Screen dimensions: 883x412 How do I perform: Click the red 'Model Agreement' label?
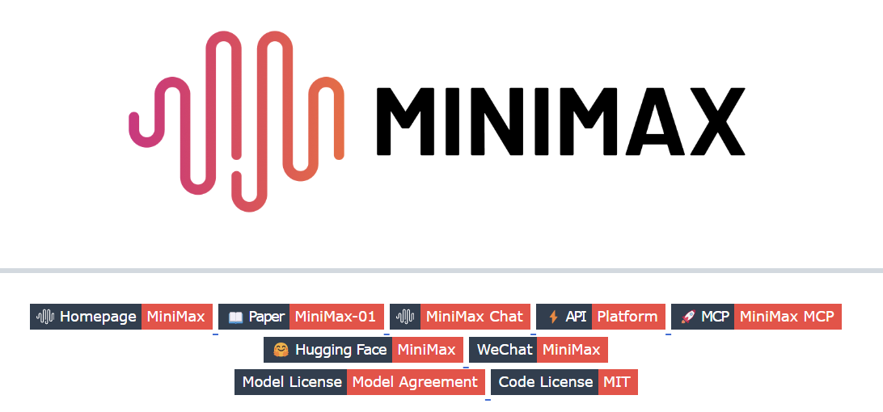[416, 383]
